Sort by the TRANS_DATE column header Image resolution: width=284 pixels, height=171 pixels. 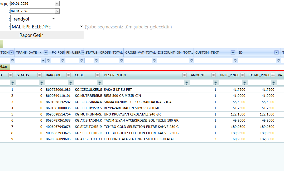click(26, 53)
